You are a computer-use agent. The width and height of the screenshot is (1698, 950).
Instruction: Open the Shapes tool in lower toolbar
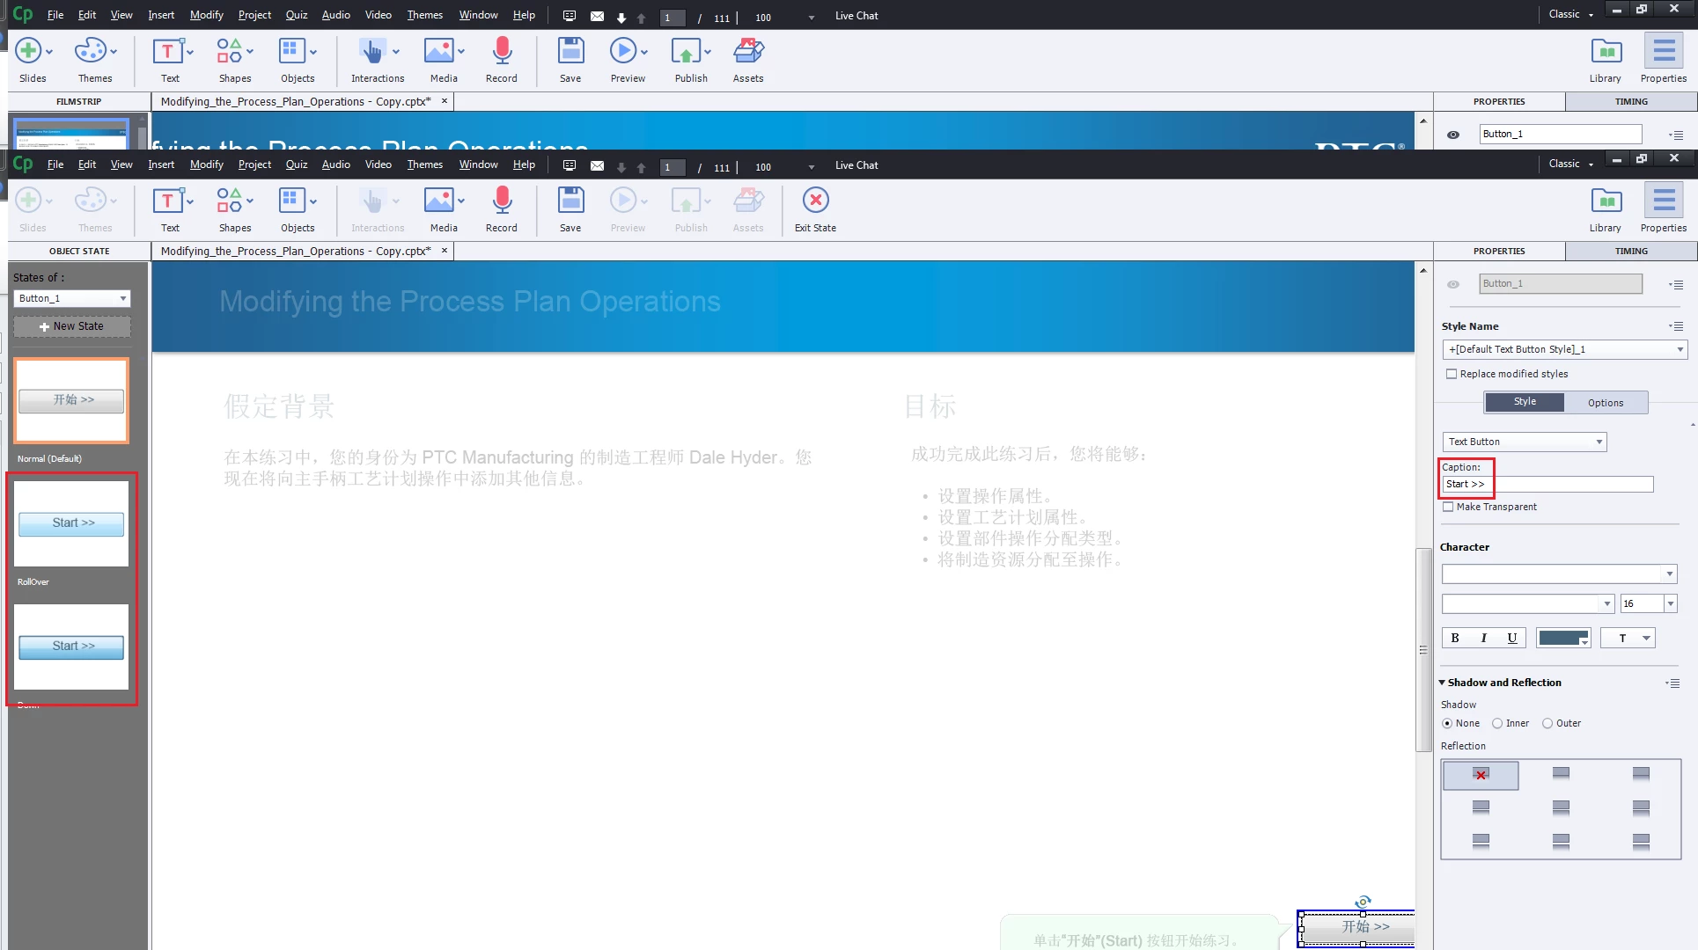[x=231, y=201]
